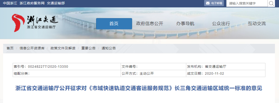Click the search magnifier icon
This screenshot has width=279, height=103.
pos(271,3)
